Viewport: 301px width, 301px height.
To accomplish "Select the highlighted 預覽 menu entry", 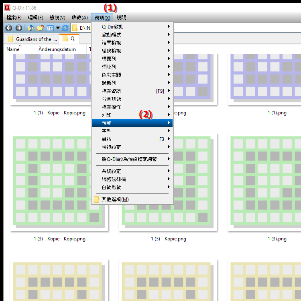I will pyautogui.click(x=132, y=123).
